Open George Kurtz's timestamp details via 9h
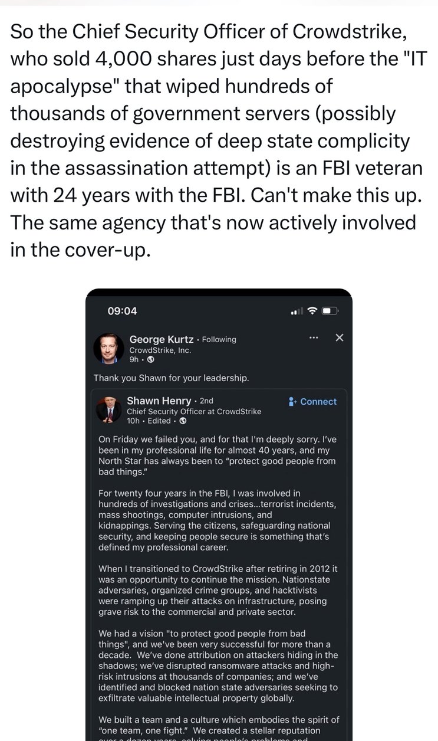This screenshot has height=741, width=438. coord(134,360)
